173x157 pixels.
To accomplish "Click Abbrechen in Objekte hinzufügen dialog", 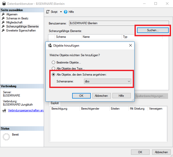I will click(101, 96).
